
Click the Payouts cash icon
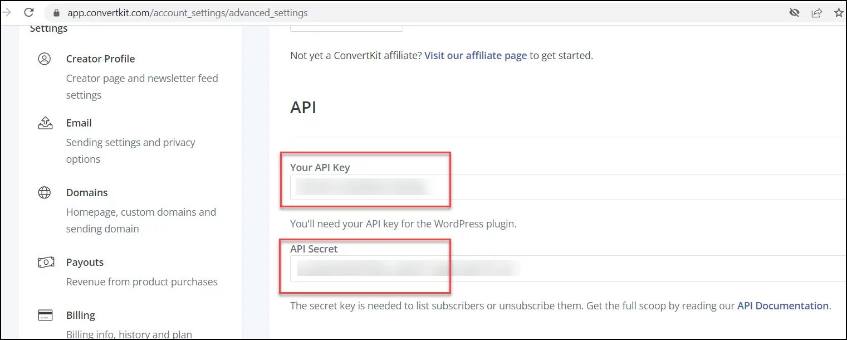pyautogui.click(x=46, y=262)
